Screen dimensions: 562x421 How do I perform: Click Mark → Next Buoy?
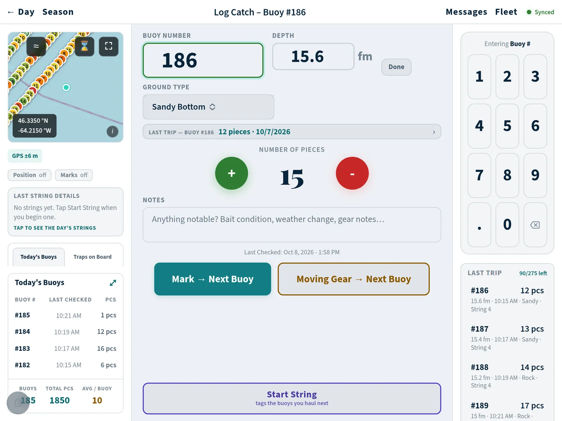pyautogui.click(x=213, y=279)
